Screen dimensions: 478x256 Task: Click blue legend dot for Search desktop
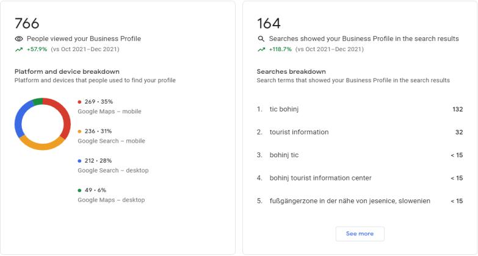(79, 161)
